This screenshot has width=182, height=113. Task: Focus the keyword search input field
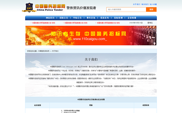[126, 10]
